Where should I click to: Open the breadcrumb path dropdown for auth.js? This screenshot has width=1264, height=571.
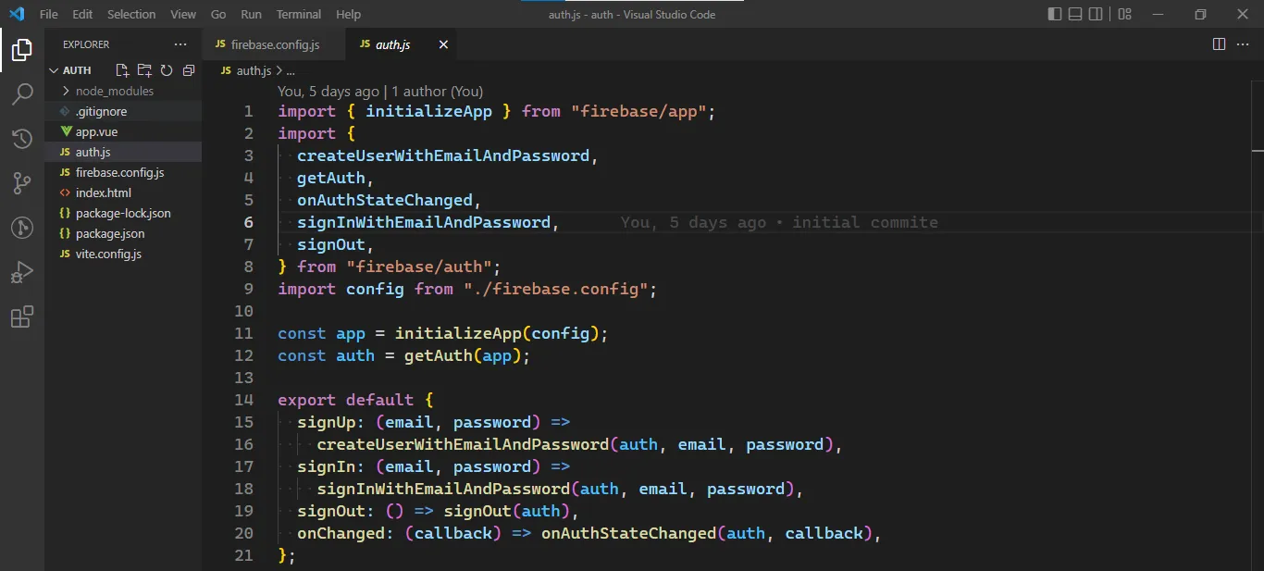point(290,69)
